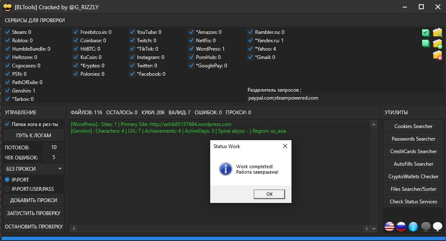This screenshot has width=446, height=241.
Task: Toggle the Genshin service checkbox
Action: click(8, 91)
